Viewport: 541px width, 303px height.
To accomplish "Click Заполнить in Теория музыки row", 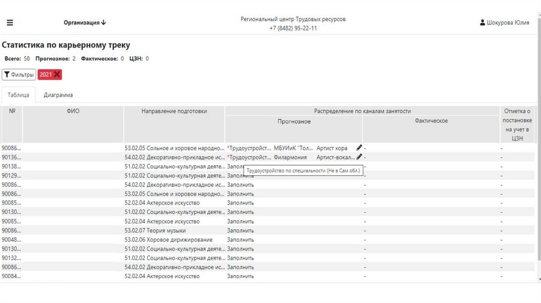I will pos(240,231).
